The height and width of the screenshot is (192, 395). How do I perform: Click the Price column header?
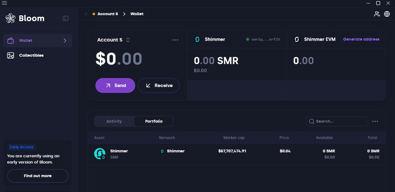click(284, 138)
